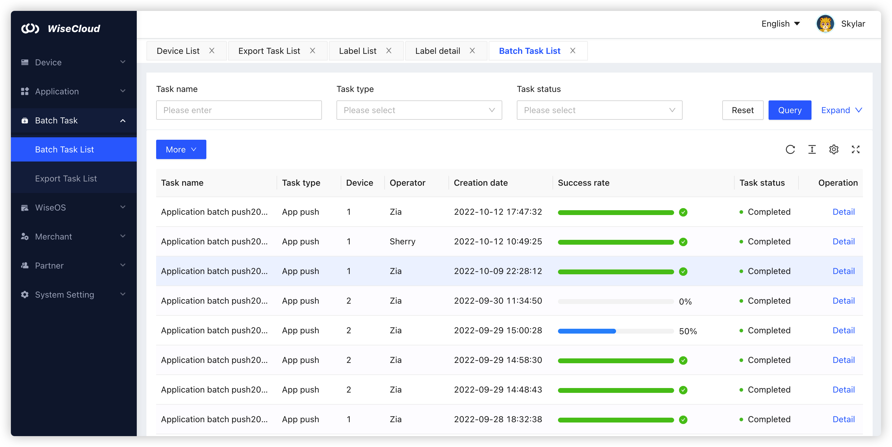Image resolution: width=892 pixels, height=447 pixels.
Task: Close the Export Task List tab
Action: point(312,51)
